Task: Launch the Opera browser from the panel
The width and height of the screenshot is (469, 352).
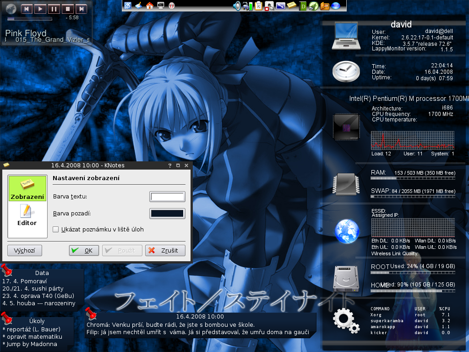Action: coord(171,5)
